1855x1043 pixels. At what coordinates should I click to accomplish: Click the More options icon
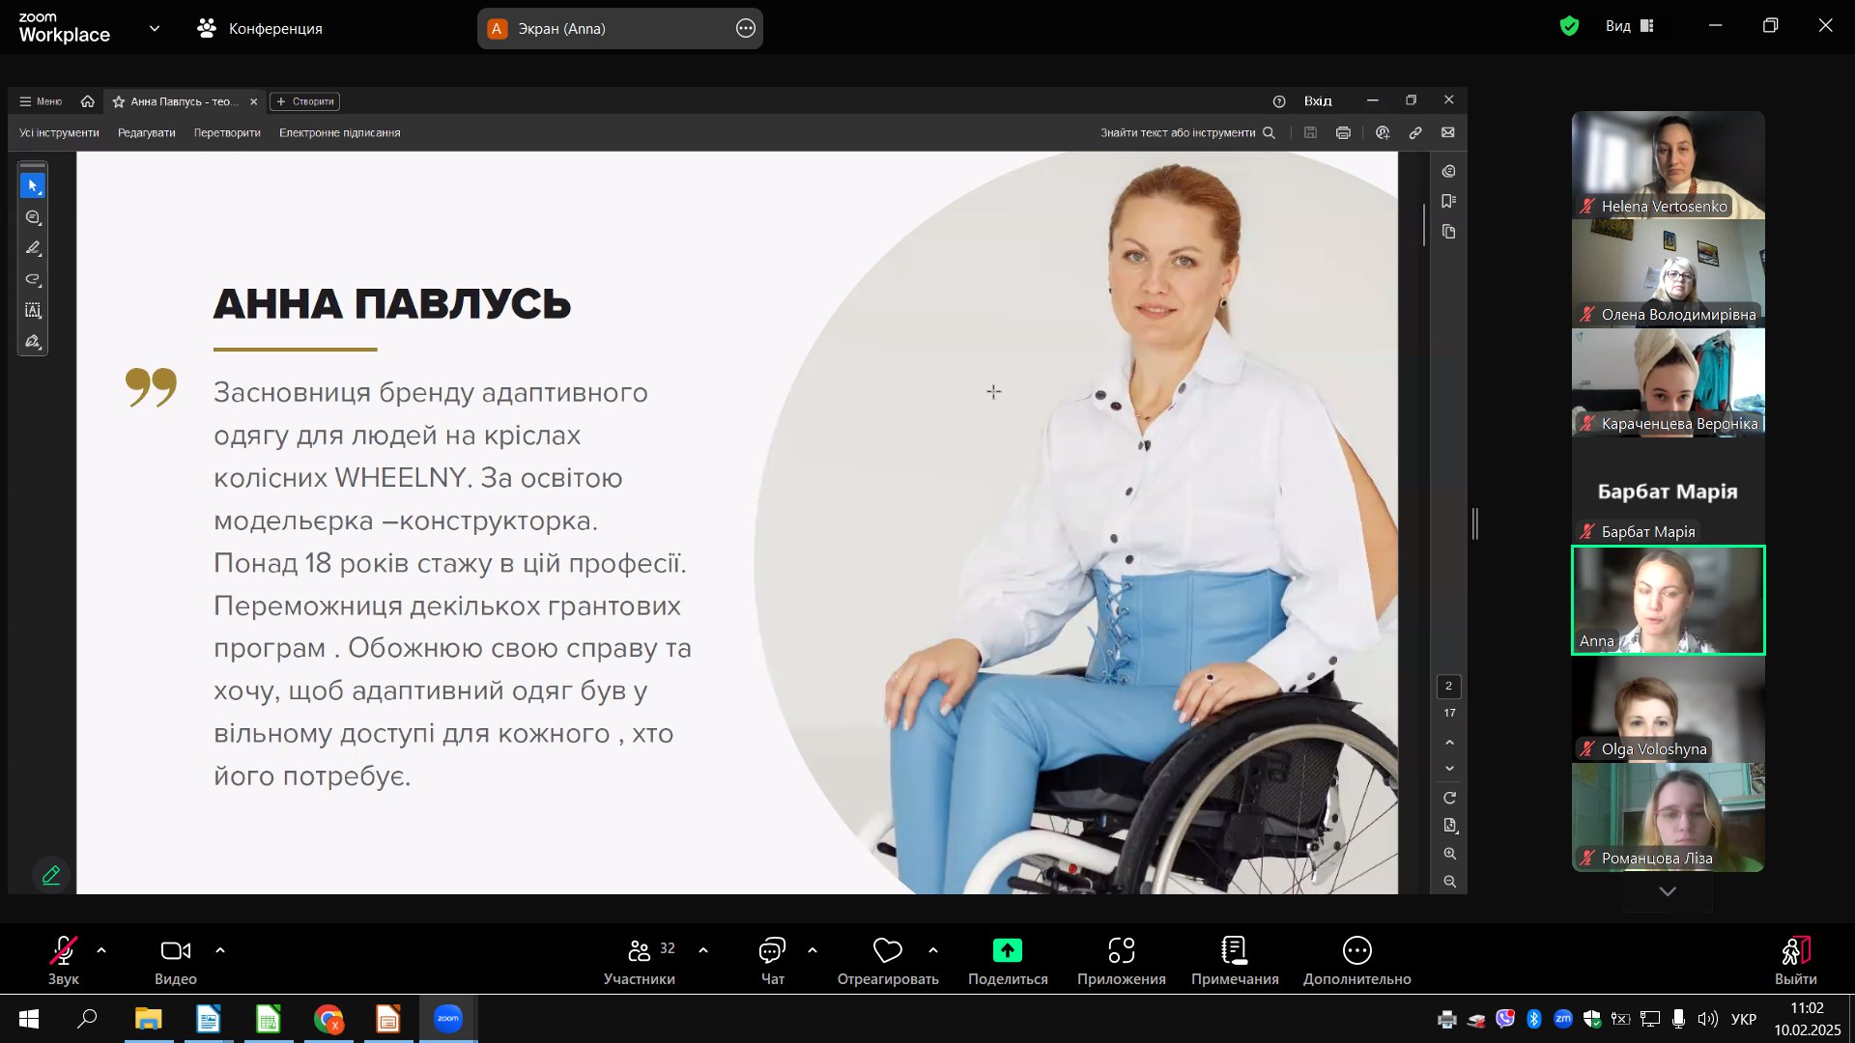click(x=1356, y=950)
